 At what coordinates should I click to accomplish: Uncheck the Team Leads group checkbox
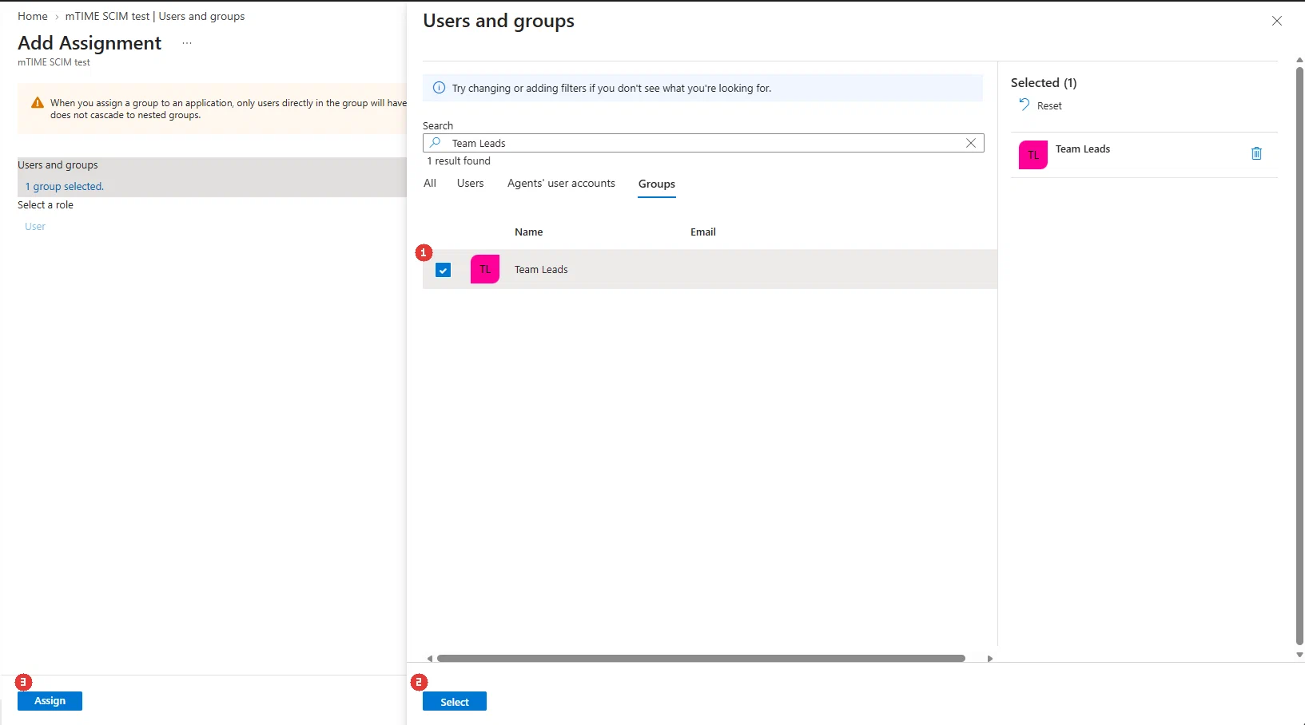(444, 270)
